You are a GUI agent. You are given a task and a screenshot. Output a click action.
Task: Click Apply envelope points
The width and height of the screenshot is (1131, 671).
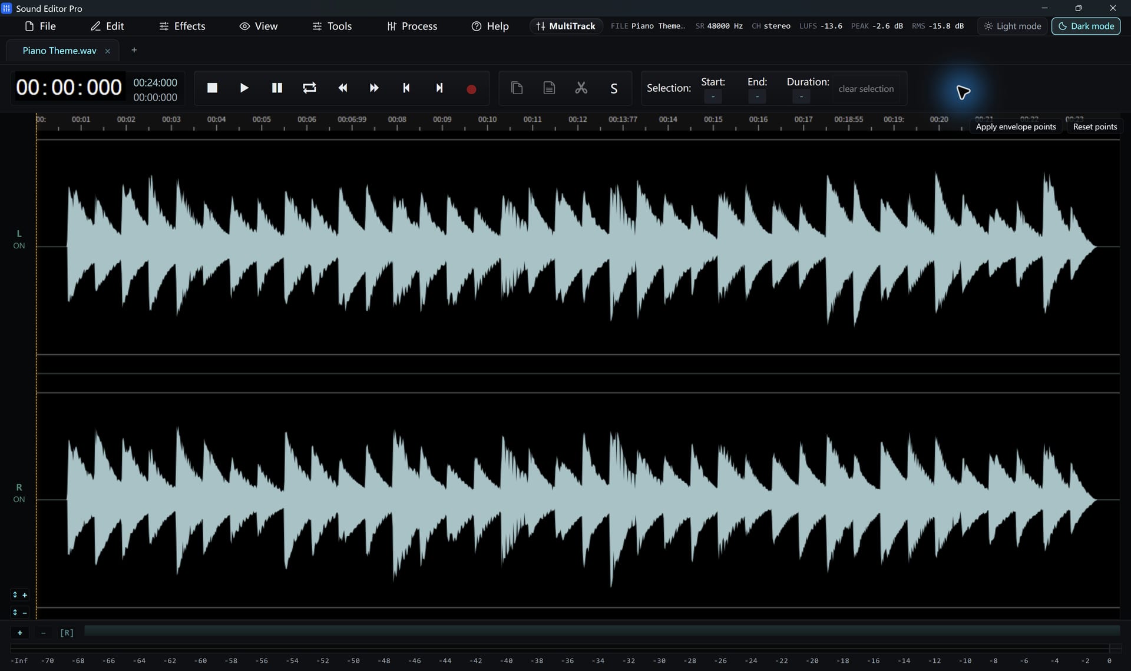click(1016, 127)
